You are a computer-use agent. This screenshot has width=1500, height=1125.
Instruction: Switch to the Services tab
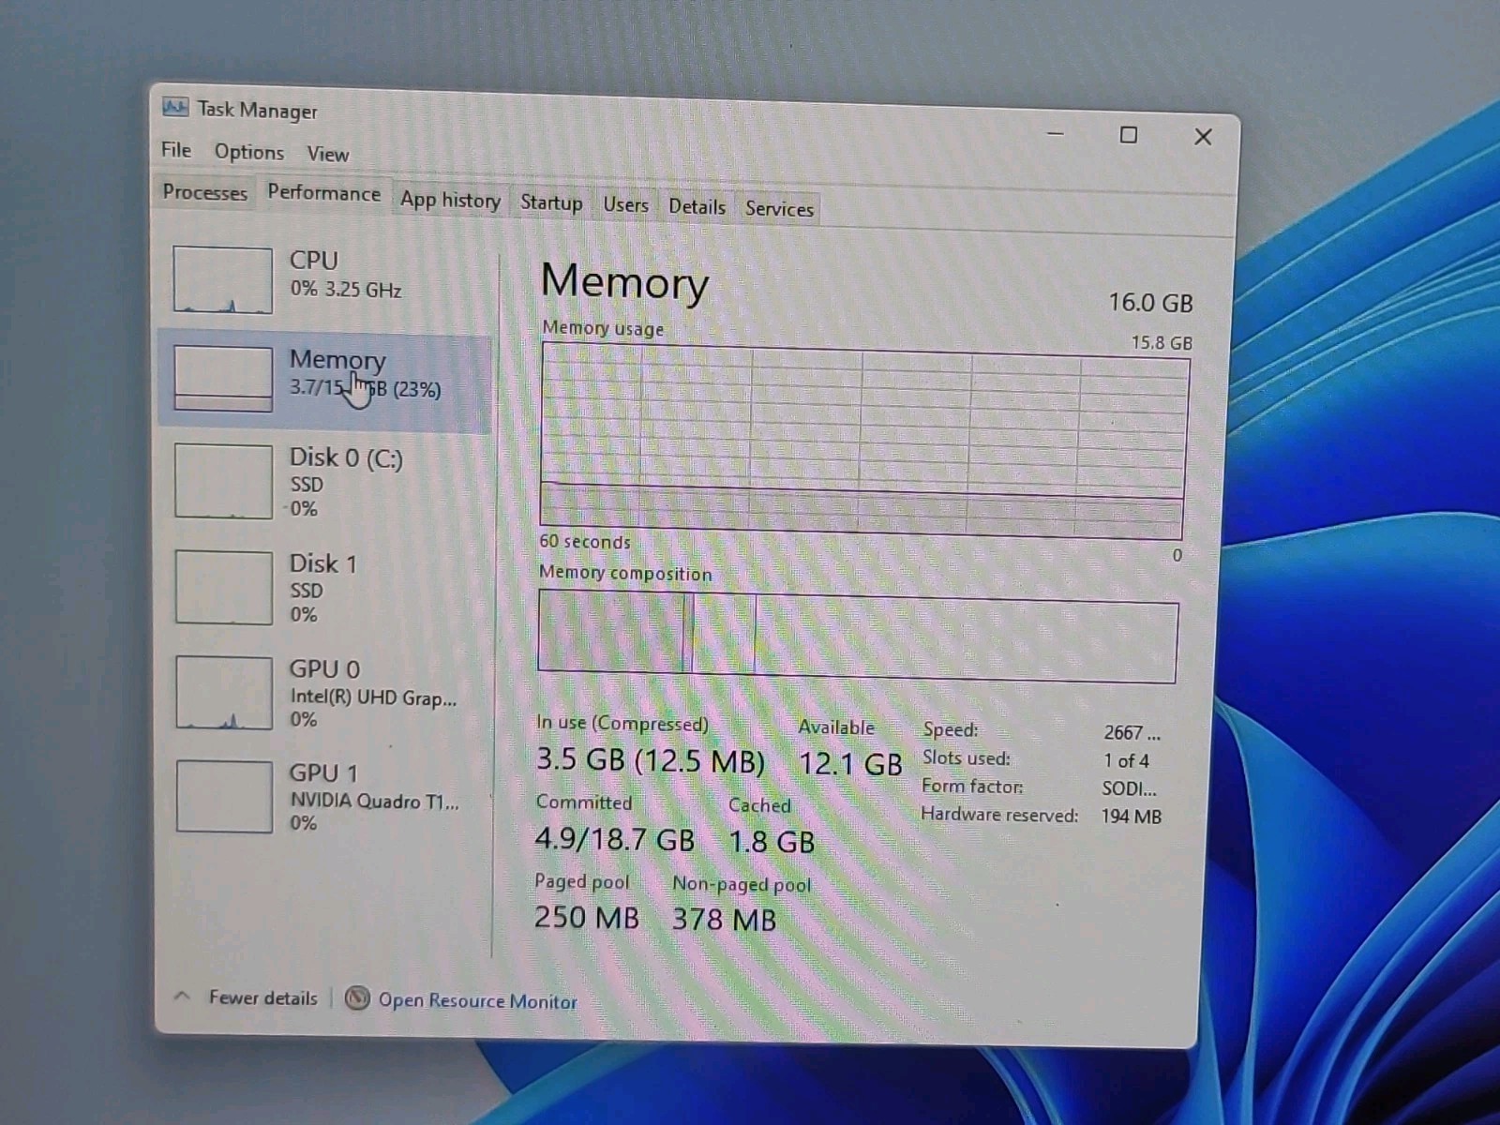[x=779, y=209]
